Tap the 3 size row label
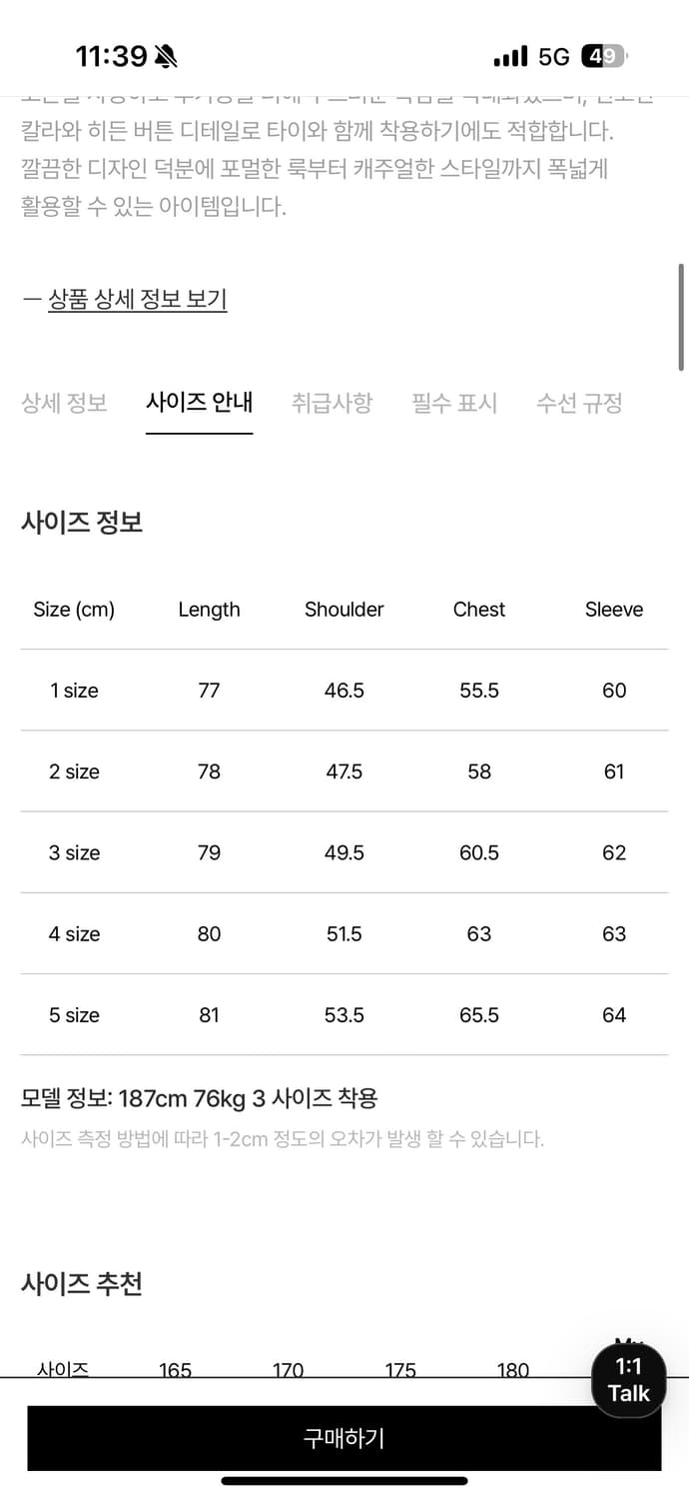Image resolution: width=689 pixels, height=1499 pixels. pyautogui.click(x=75, y=852)
